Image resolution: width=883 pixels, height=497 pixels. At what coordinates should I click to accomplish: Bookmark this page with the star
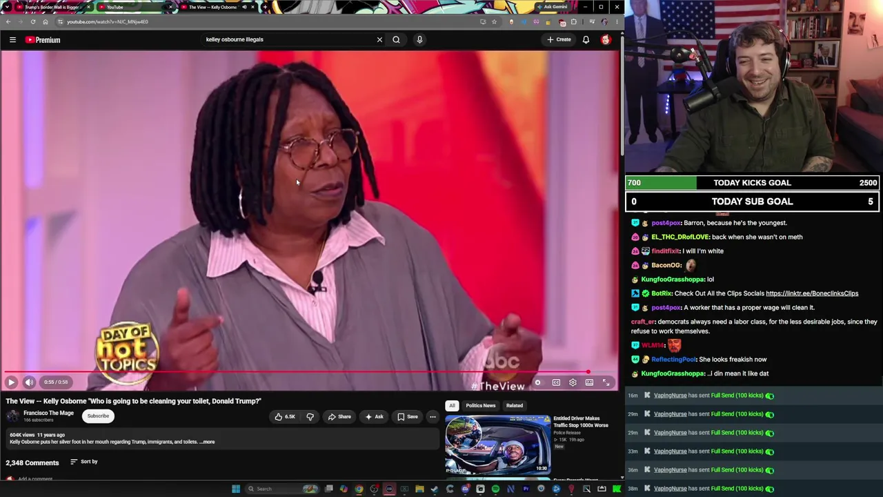[x=494, y=21]
